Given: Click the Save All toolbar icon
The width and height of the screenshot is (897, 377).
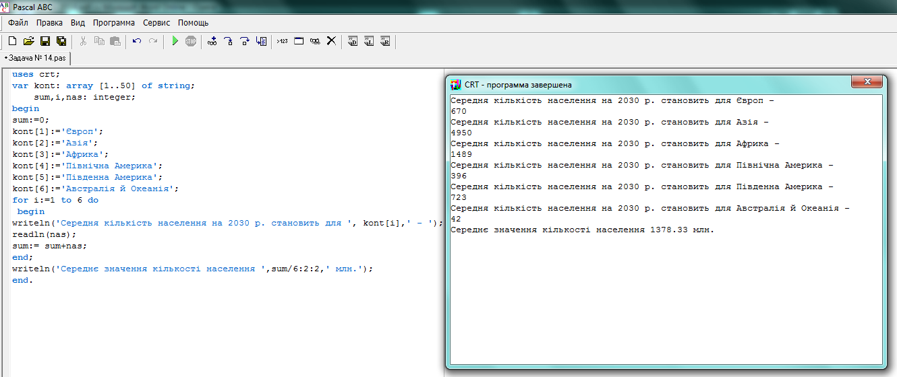Looking at the screenshot, I should pos(61,41).
